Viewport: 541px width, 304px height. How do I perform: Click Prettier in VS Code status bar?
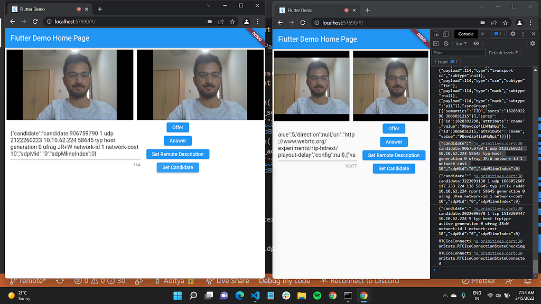point(479,281)
